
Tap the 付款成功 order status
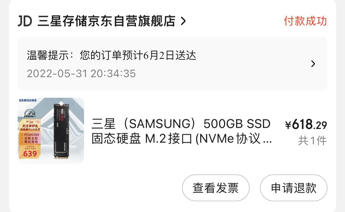pyautogui.click(x=305, y=21)
